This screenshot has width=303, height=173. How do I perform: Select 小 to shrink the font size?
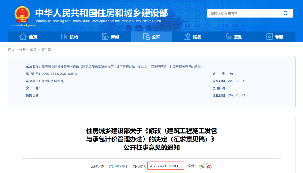tap(123, 166)
